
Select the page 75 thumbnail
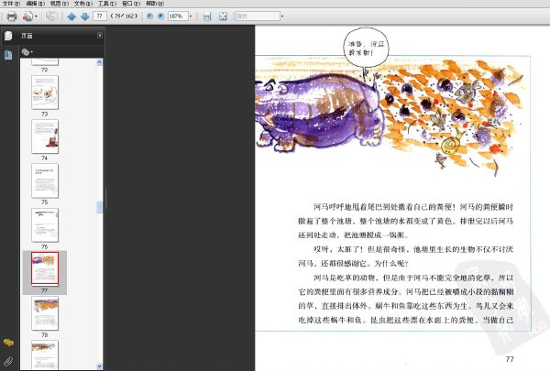[x=45, y=180]
